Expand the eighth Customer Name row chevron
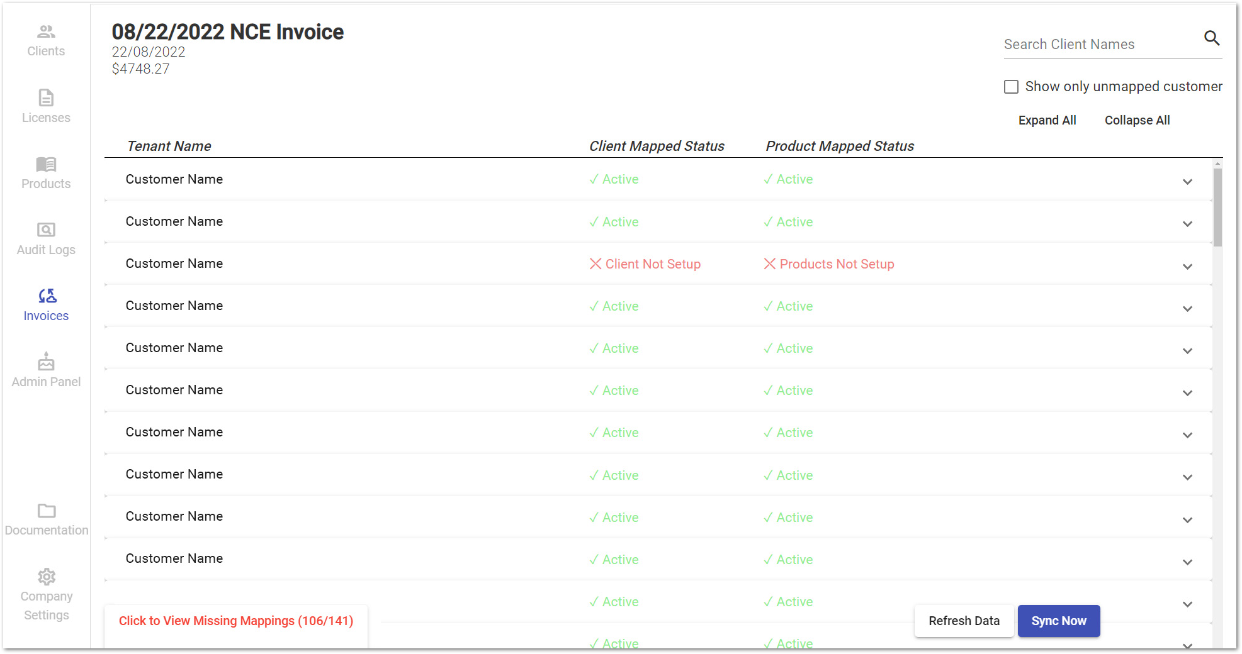 tap(1187, 477)
